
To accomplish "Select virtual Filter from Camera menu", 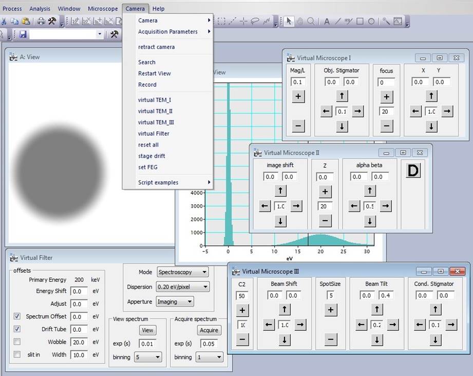I will click(x=154, y=134).
